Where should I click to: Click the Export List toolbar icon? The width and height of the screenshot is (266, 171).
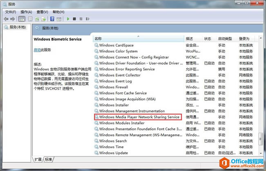[x=44, y=19]
